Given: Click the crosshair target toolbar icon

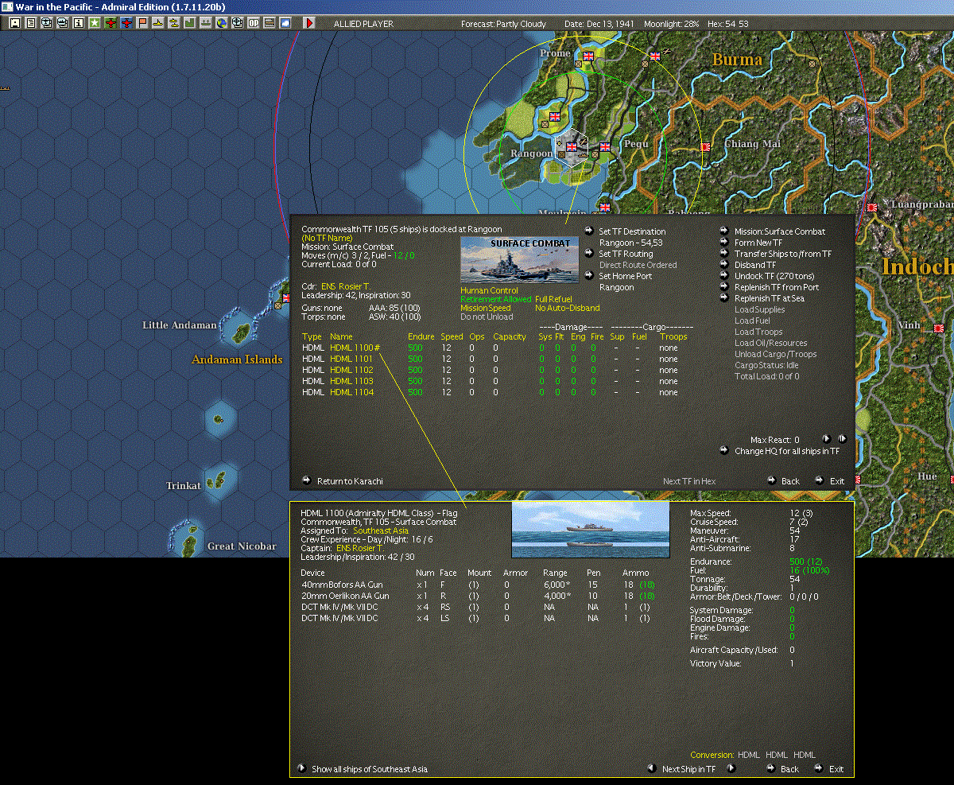Looking at the screenshot, I should tap(237, 23).
